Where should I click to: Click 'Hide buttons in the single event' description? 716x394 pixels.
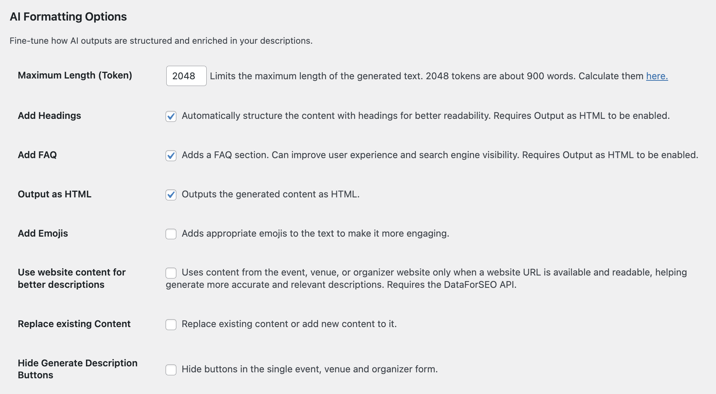pos(309,369)
